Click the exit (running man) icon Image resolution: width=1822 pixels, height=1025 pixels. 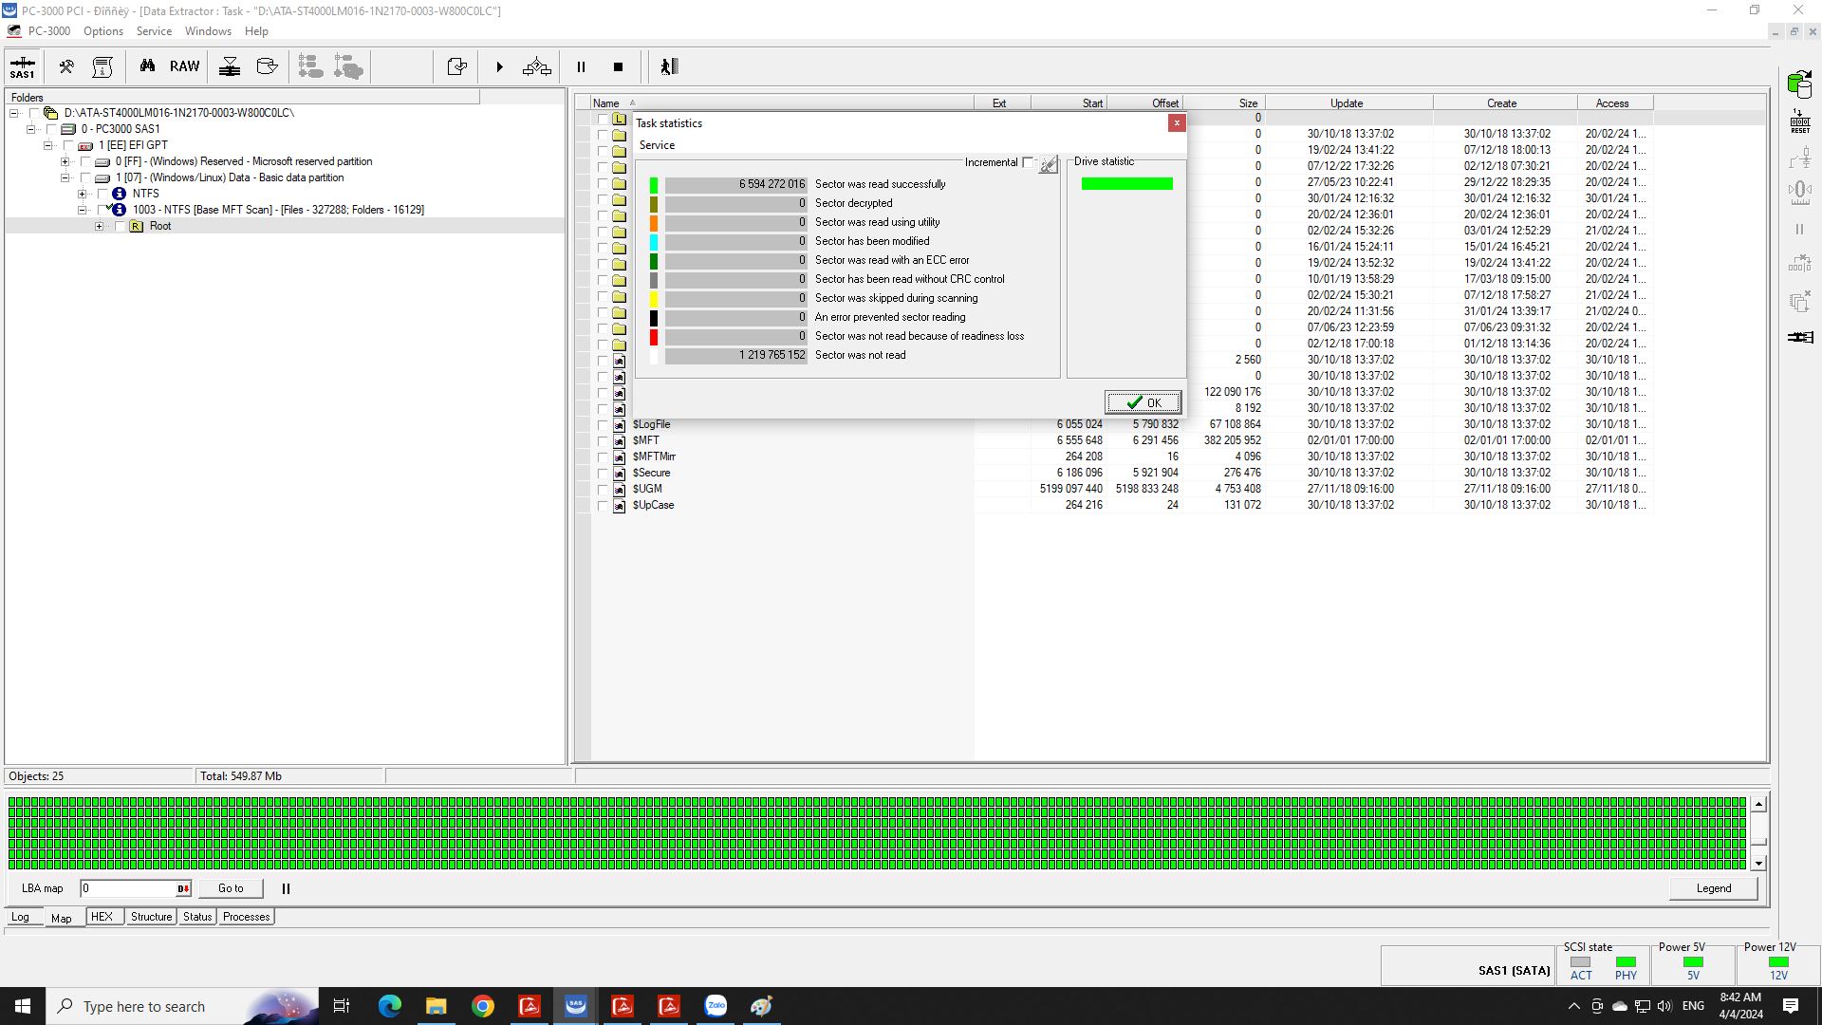point(669,66)
